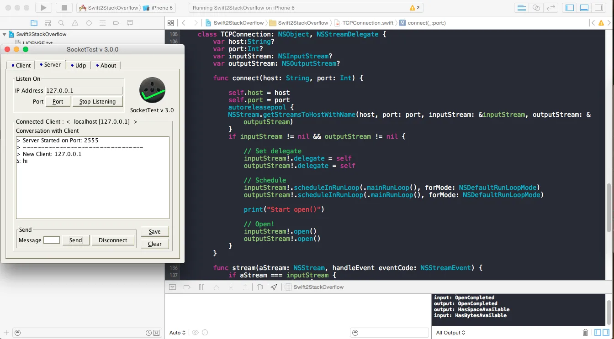Click the Quick Look eye icon
The height and width of the screenshot is (339, 614).
point(195,333)
